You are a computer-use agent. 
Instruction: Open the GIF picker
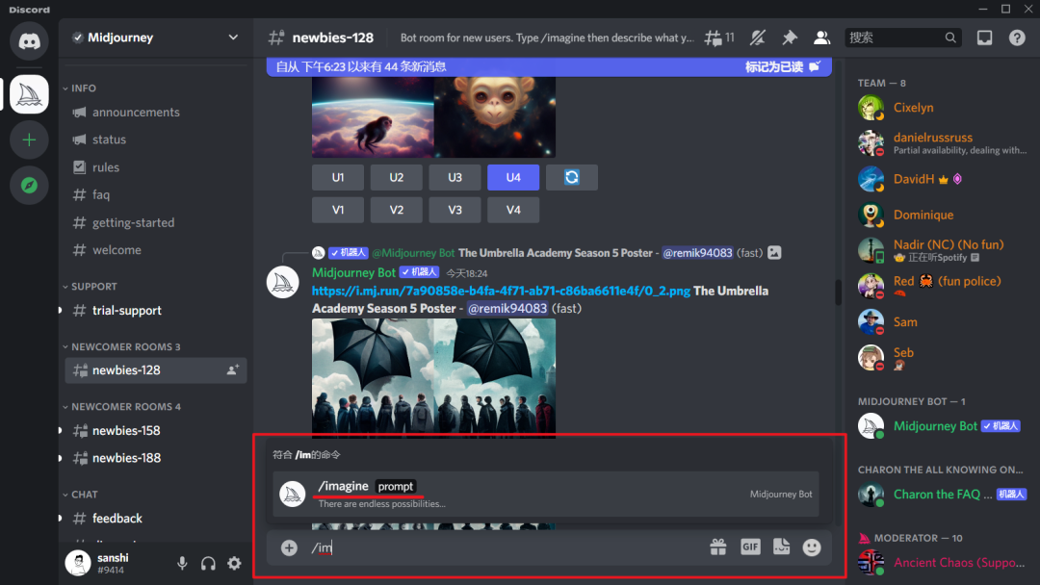(750, 547)
